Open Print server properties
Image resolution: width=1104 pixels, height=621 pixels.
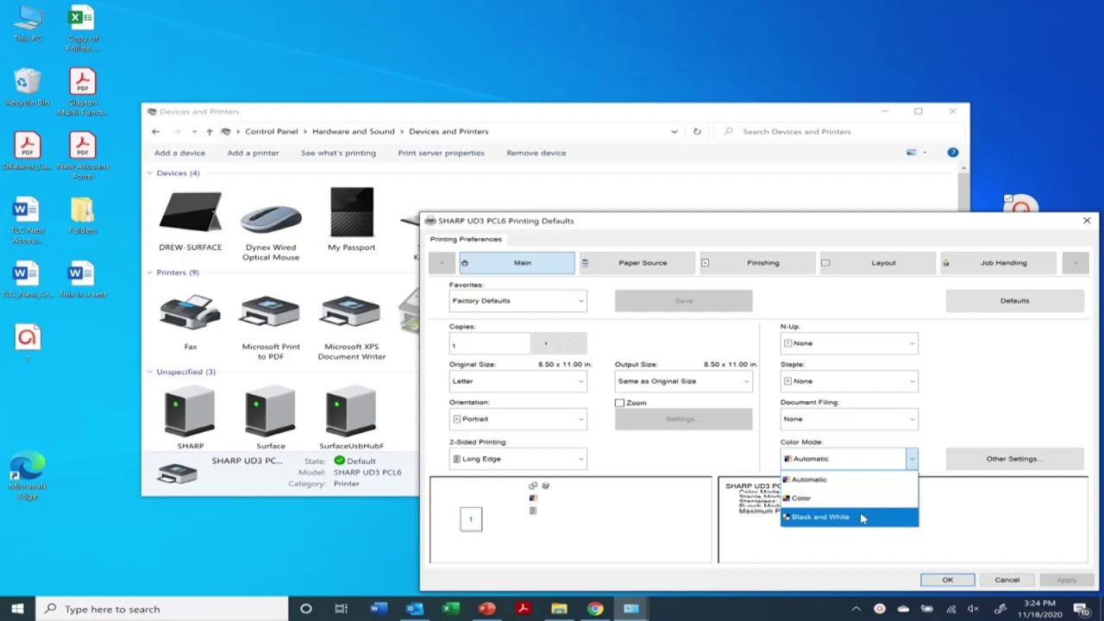click(x=441, y=153)
